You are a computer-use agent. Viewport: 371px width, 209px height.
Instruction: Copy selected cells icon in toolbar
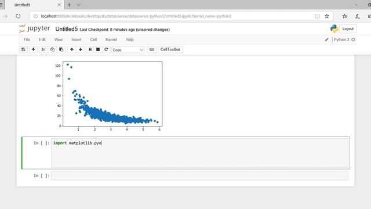pyautogui.click(x=52, y=49)
